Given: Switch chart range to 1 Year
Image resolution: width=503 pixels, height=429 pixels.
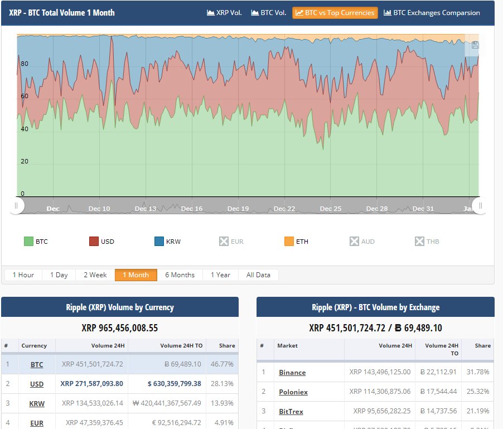Looking at the screenshot, I should 221,275.
